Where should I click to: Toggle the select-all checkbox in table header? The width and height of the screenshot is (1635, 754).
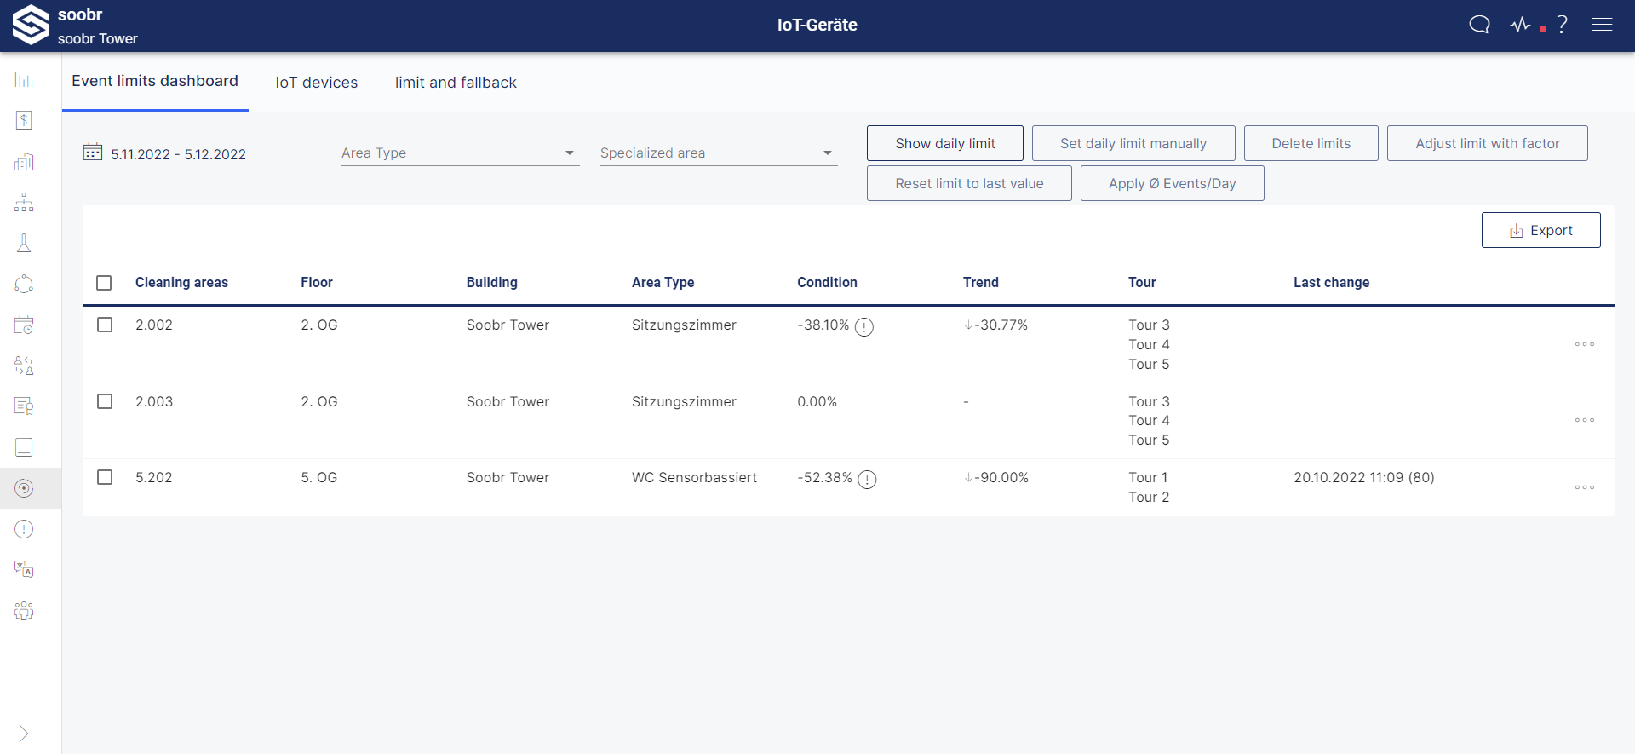click(x=104, y=283)
